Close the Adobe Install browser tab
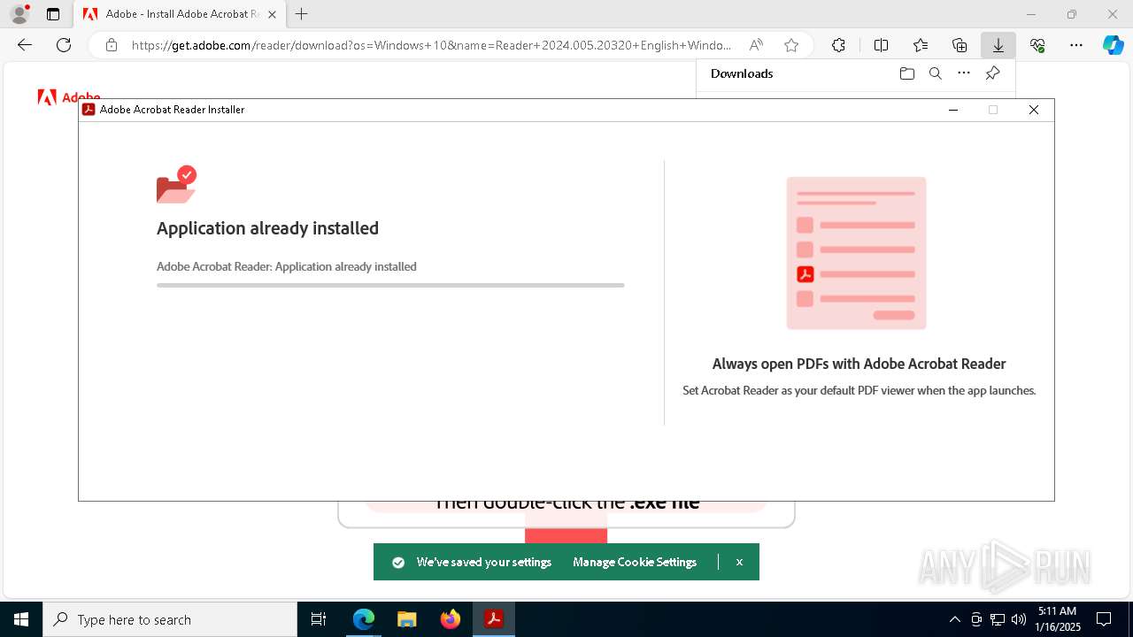The width and height of the screenshot is (1133, 637). click(x=272, y=14)
